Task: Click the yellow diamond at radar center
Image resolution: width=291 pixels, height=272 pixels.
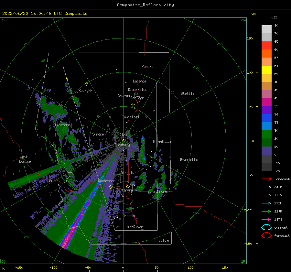Action: (124, 141)
